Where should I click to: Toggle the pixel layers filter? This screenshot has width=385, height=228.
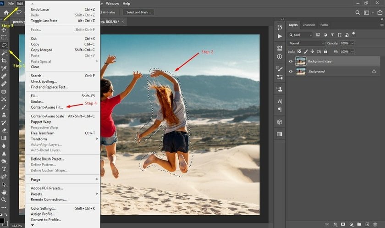[x=318, y=35]
